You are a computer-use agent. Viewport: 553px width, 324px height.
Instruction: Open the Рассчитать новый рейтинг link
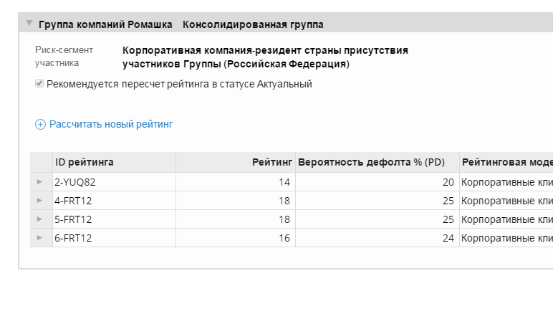(x=111, y=124)
